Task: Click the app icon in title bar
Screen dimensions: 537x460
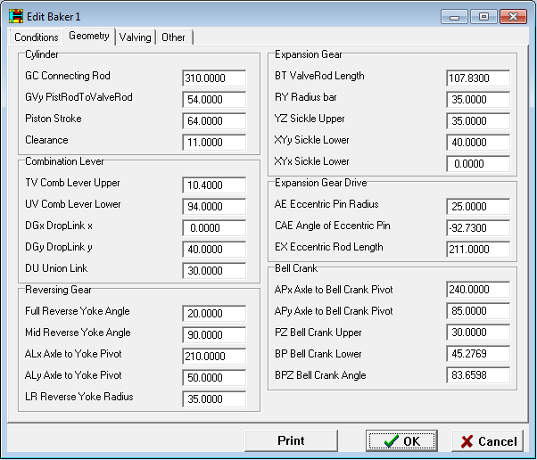Action: pyautogui.click(x=16, y=15)
